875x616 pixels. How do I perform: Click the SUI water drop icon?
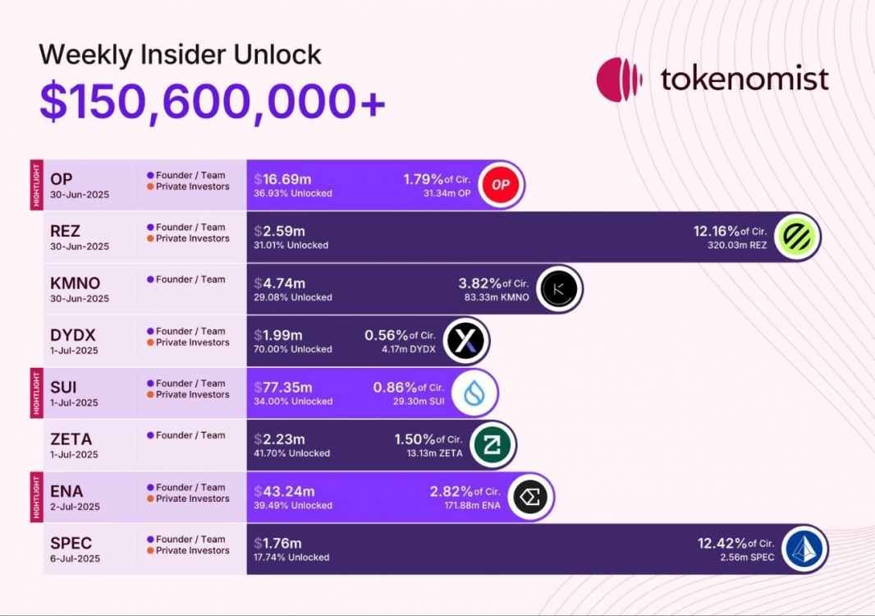[x=475, y=393]
